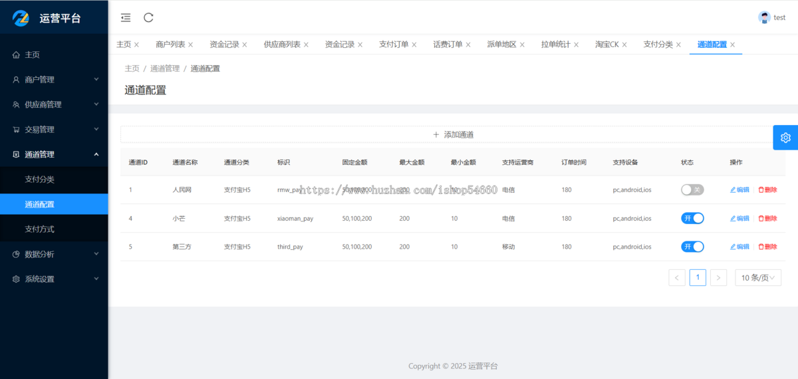This screenshot has height=379, width=798.
Task: Delete the 人民网 channel
Action: coord(767,189)
